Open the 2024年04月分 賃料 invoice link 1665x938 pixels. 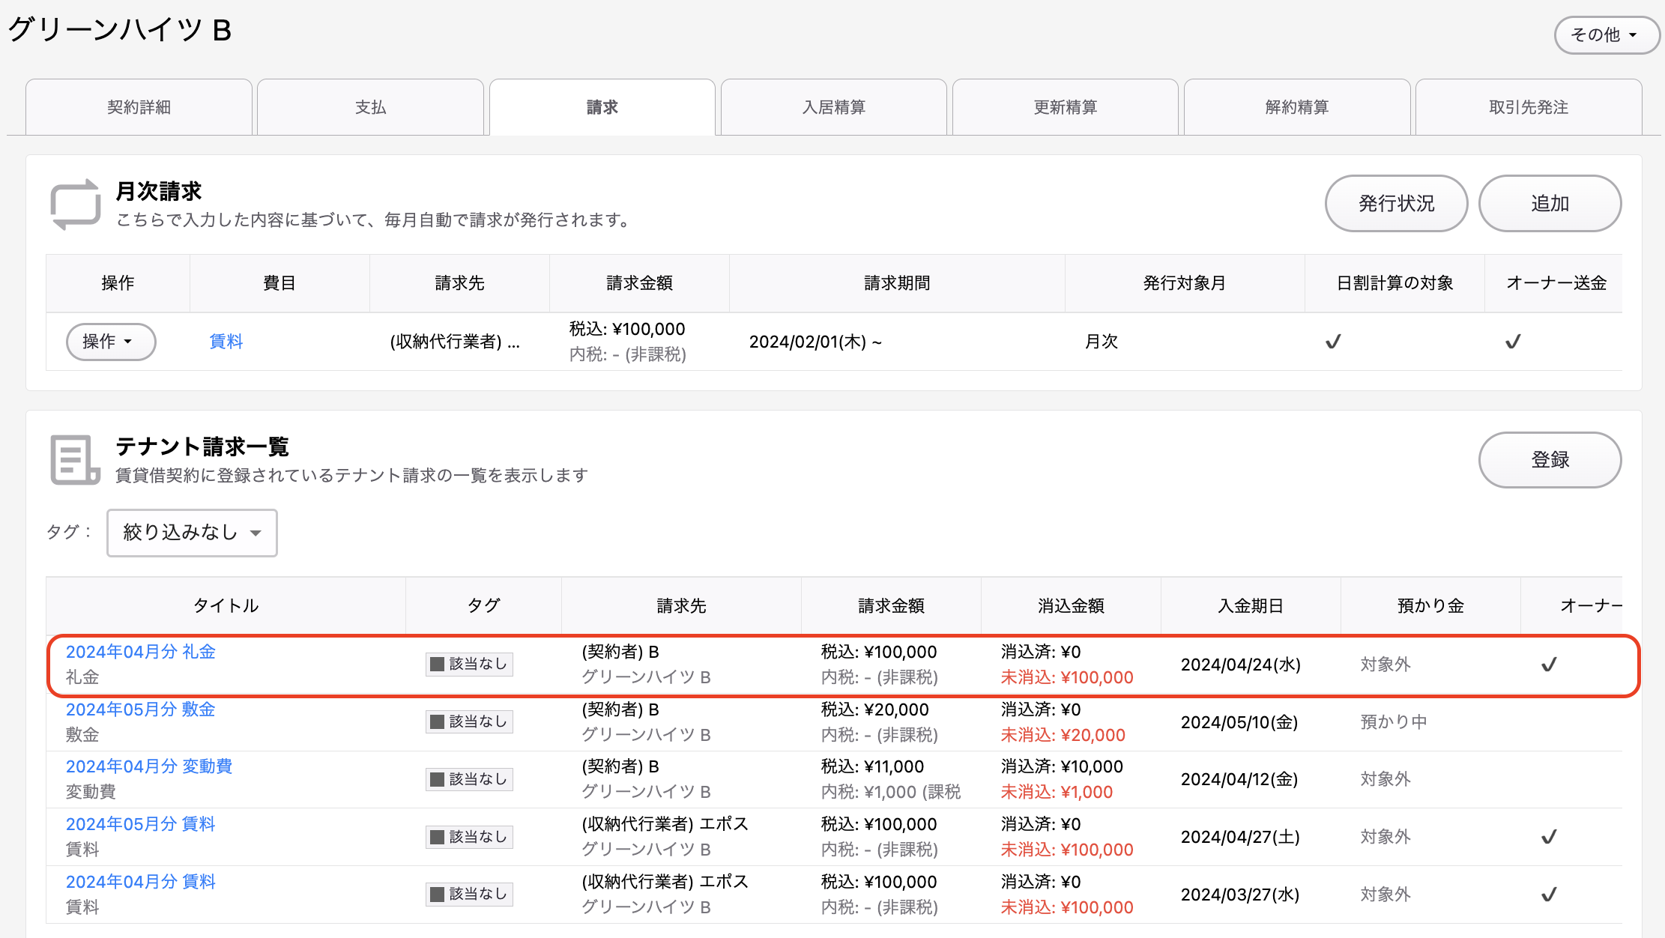(141, 882)
